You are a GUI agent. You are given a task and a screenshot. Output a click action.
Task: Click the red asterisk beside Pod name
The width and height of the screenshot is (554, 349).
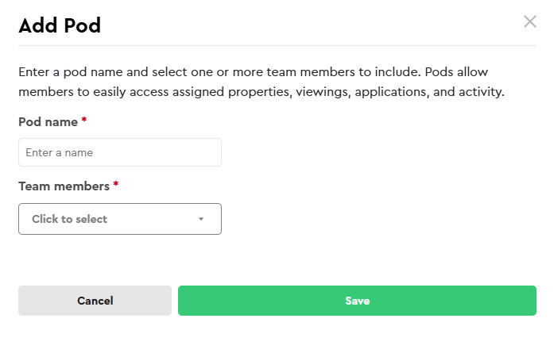click(84, 120)
